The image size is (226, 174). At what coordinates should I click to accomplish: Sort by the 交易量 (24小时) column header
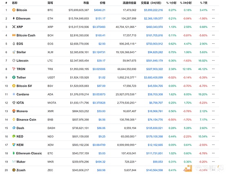(151, 3)
